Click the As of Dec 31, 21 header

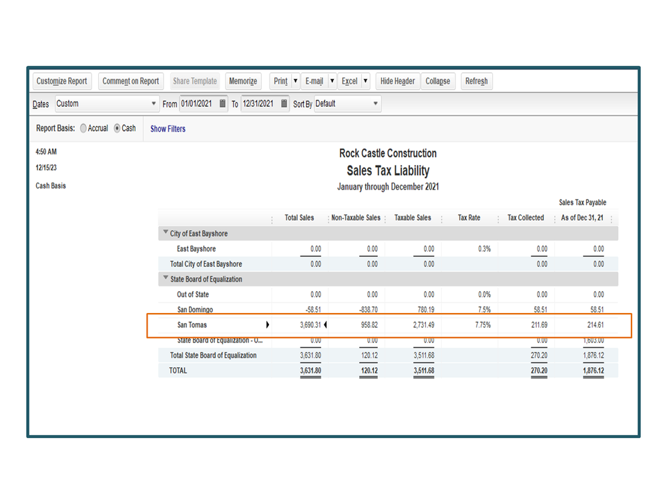point(582,218)
